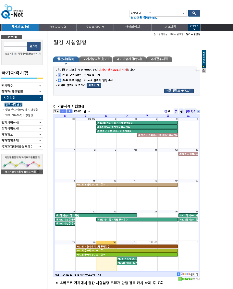
Task: Select the 월간시험일정 tab
Action: (x=66, y=59)
